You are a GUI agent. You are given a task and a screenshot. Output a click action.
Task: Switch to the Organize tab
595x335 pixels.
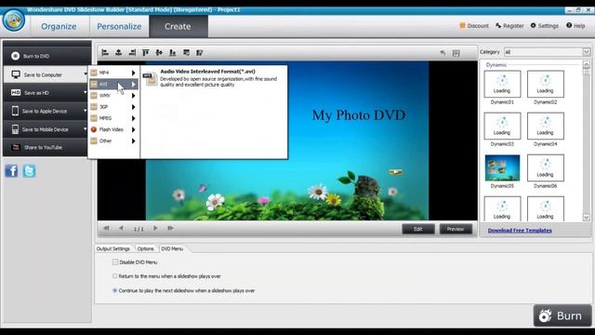click(x=59, y=26)
